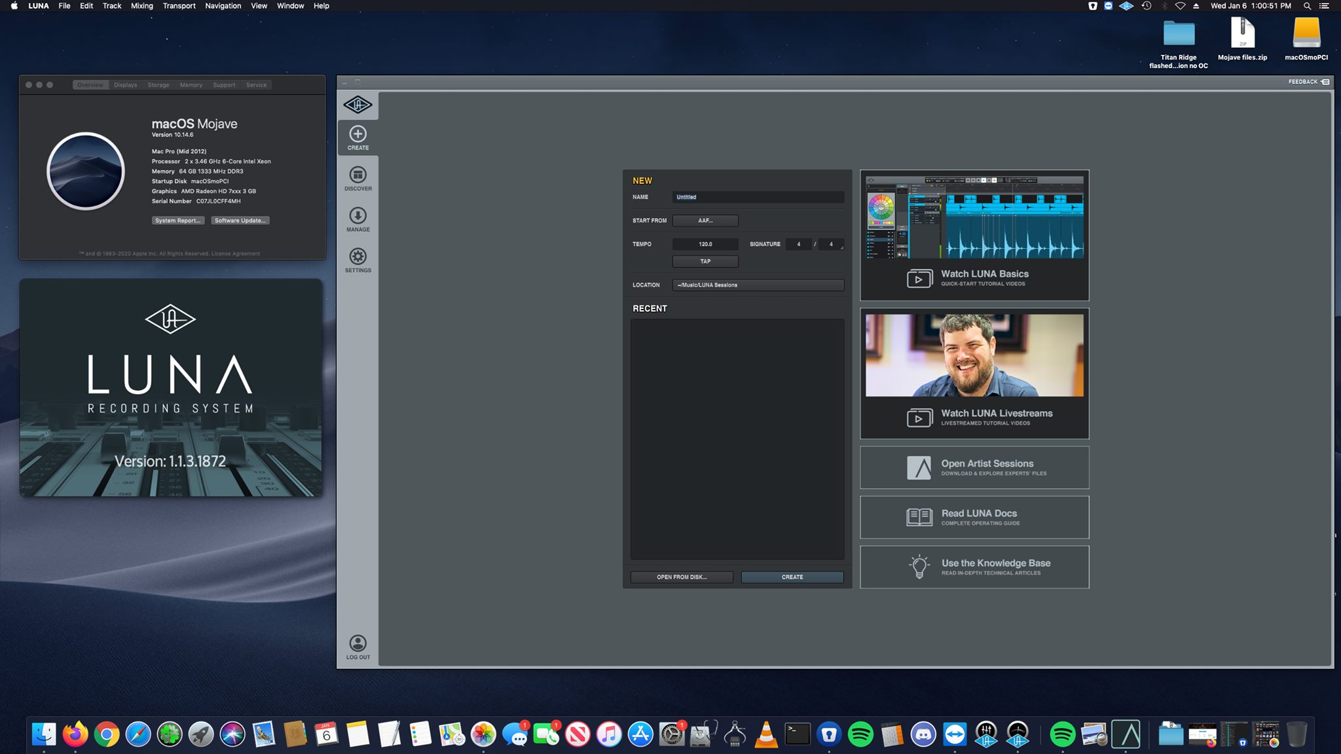
Task: Open the START FROM AAF dropdown
Action: (x=705, y=221)
